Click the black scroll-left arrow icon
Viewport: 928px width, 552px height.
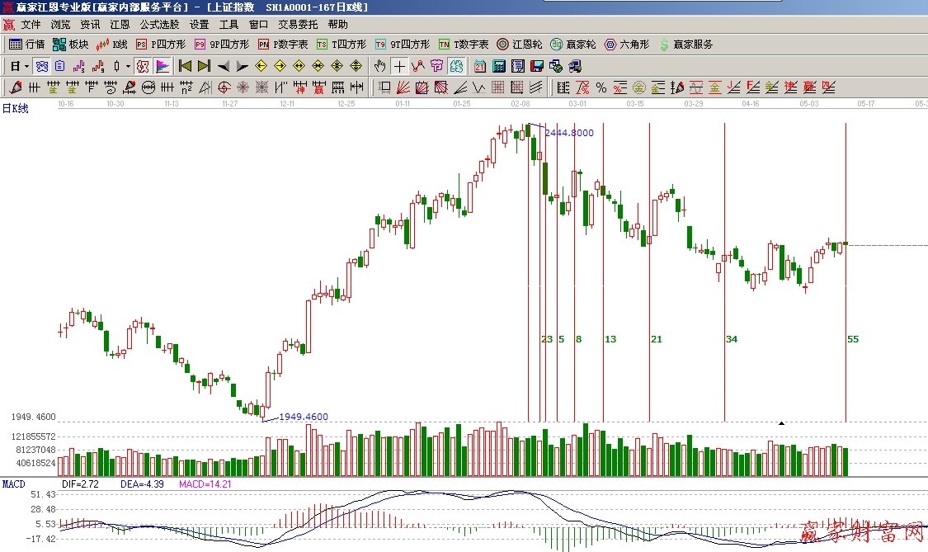[224, 66]
